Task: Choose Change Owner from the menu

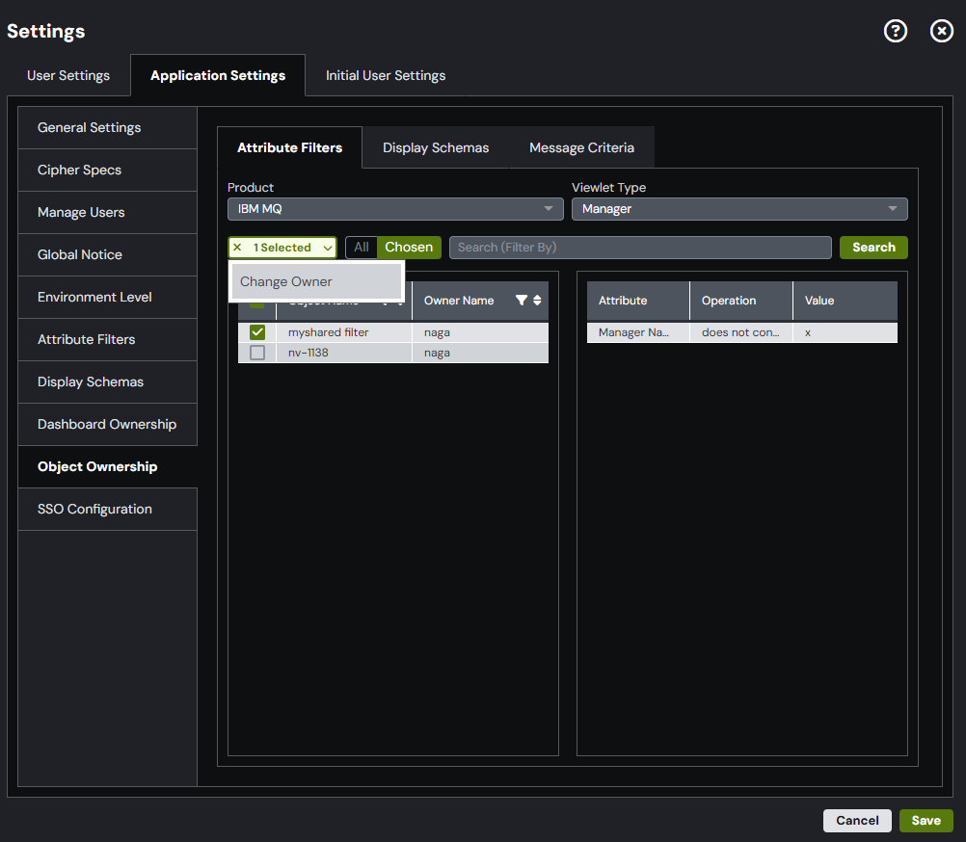Action: 316,282
